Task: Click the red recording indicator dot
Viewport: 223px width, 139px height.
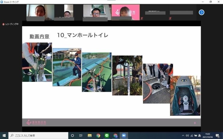Action: point(3,24)
